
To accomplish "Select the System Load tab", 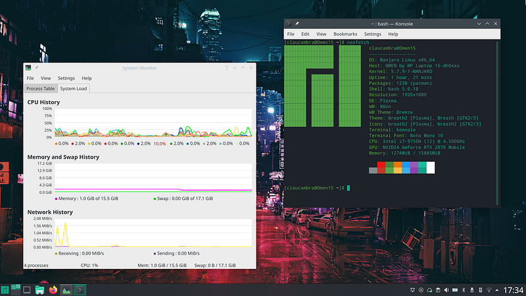I will pos(74,89).
